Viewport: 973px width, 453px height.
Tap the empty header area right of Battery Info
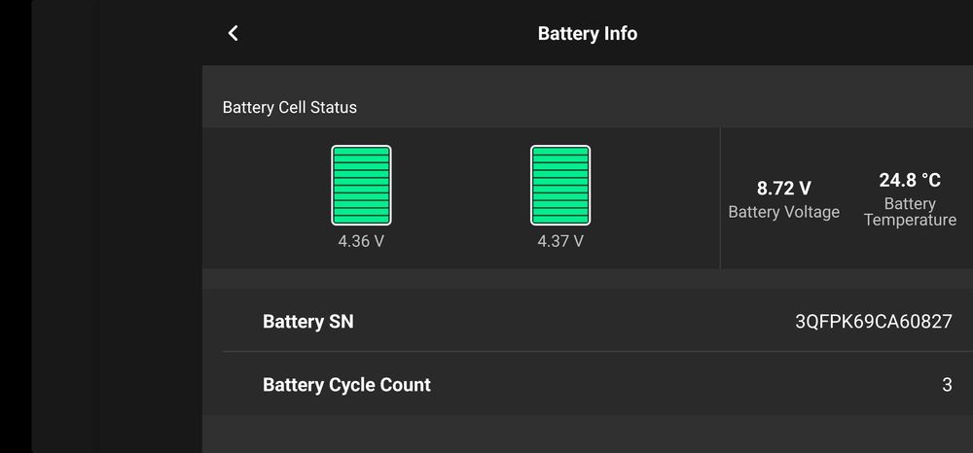coord(808,33)
